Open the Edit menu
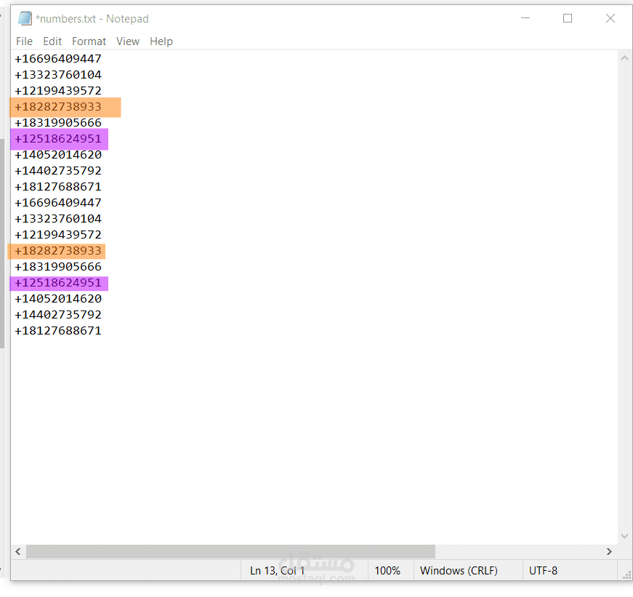633x597 pixels. (52, 41)
